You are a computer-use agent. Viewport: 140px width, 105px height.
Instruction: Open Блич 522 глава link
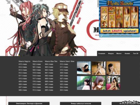(x=37, y=64)
